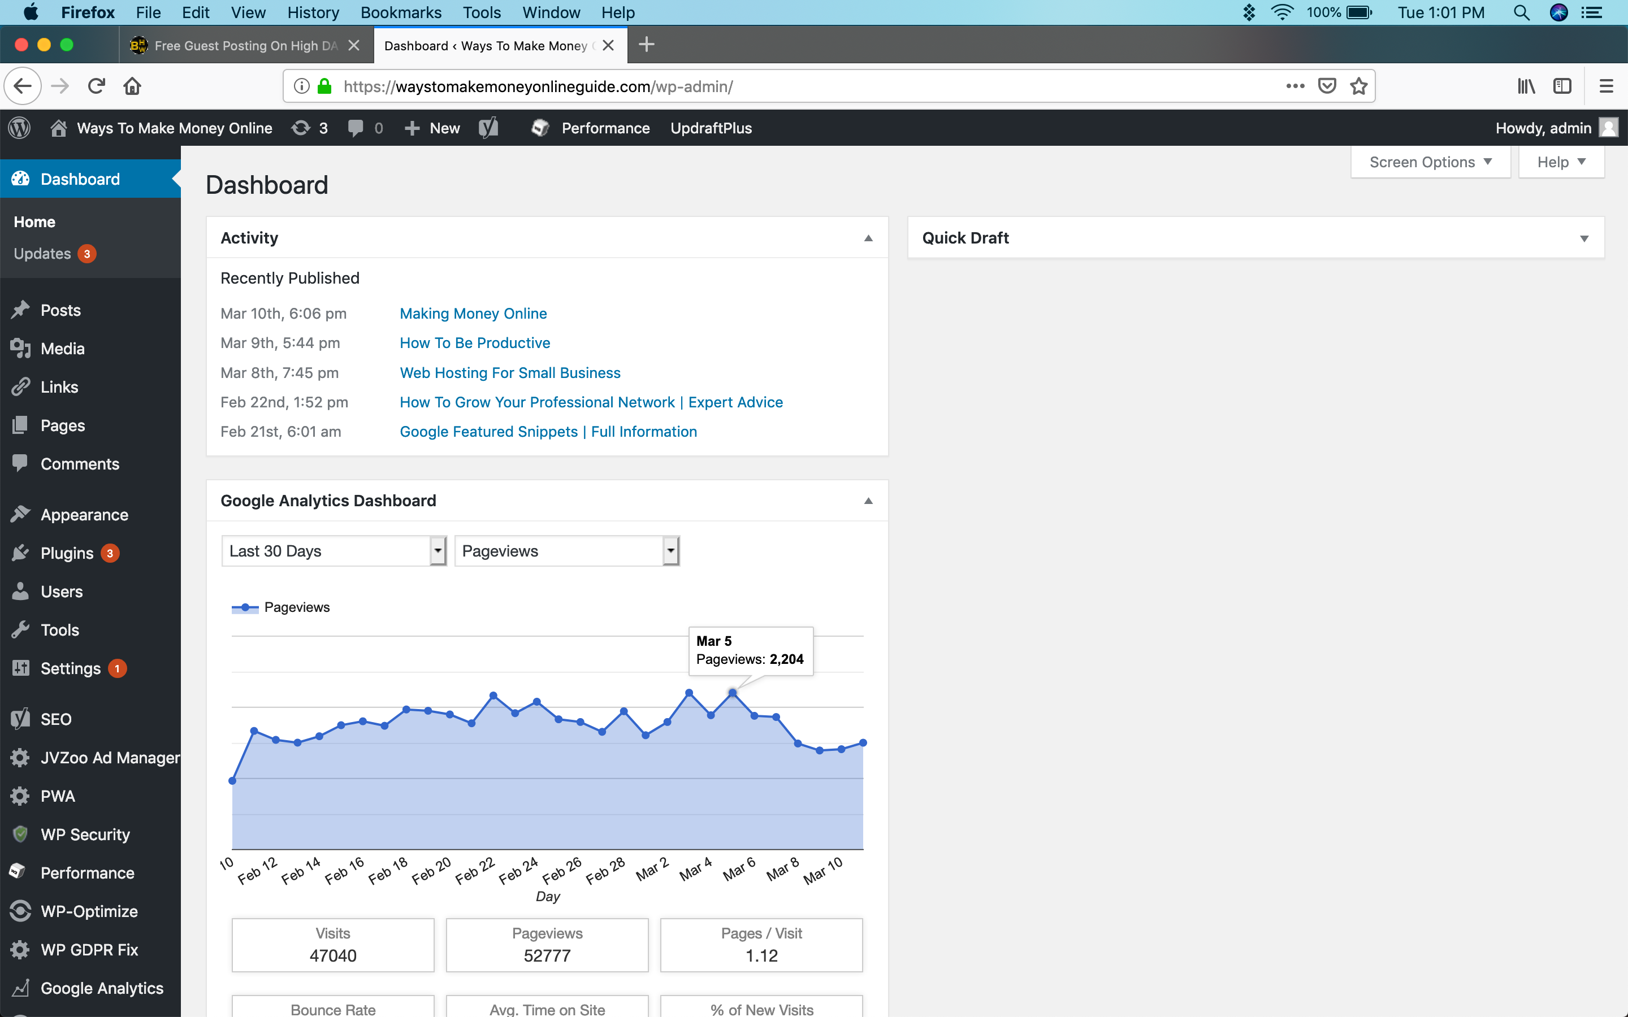1628x1017 pixels.
Task: Expand the Quick Draft widget
Action: [1583, 238]
